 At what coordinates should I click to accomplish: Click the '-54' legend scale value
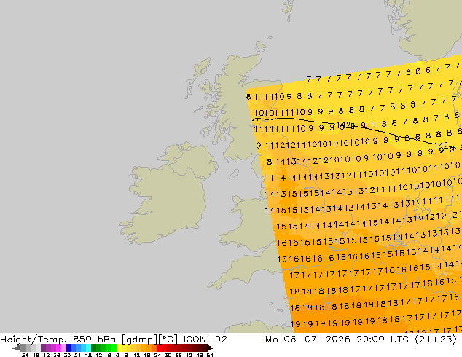[23, 355]
